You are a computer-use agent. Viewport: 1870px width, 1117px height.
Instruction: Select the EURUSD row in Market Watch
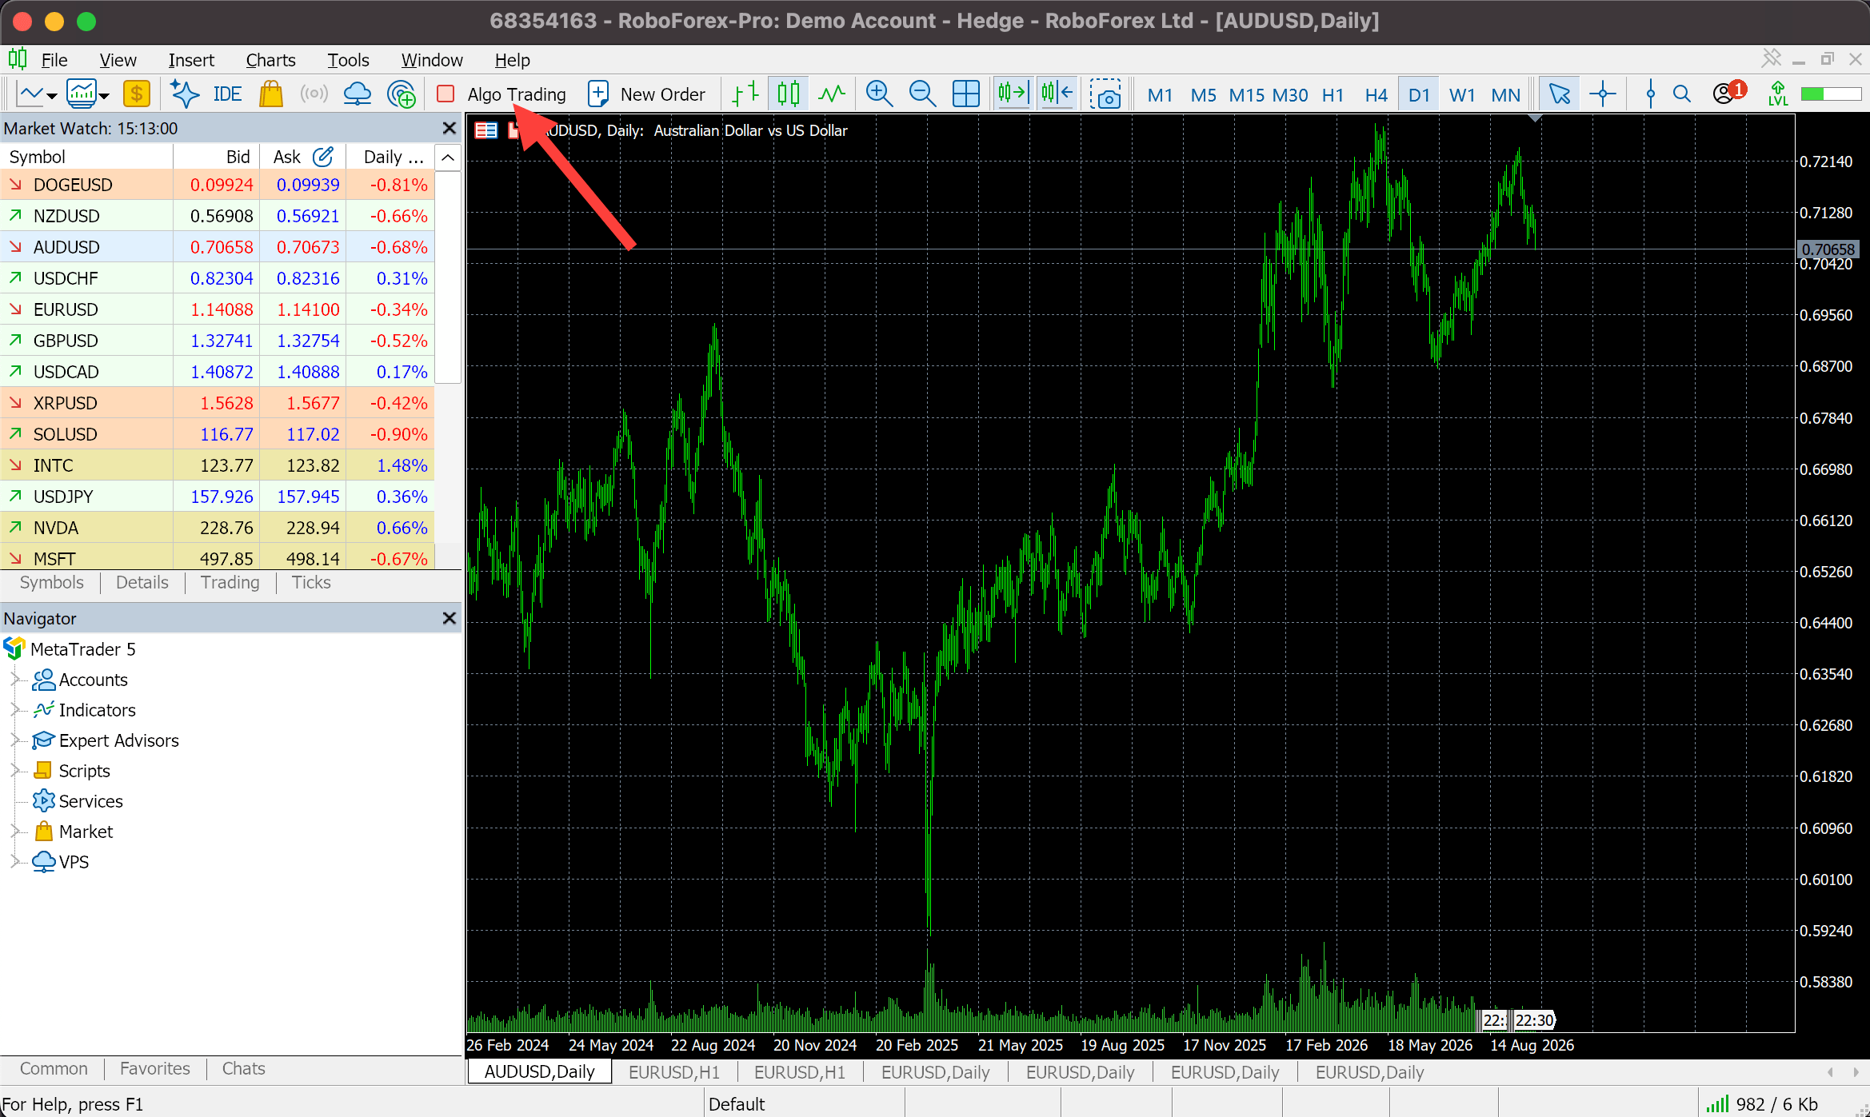(218, 309)
